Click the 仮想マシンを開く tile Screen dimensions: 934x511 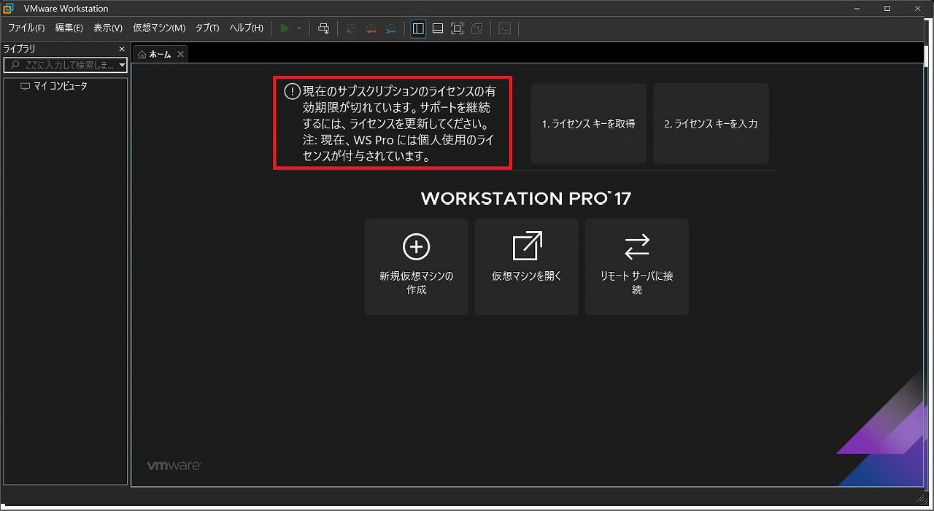tap(527, 267)
